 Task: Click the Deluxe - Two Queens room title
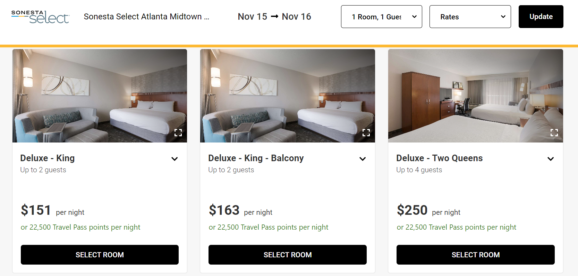tap(439, 158)
